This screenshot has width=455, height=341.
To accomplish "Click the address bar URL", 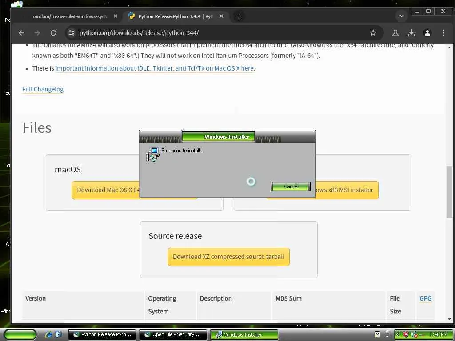I will click(x=139, y=33).
